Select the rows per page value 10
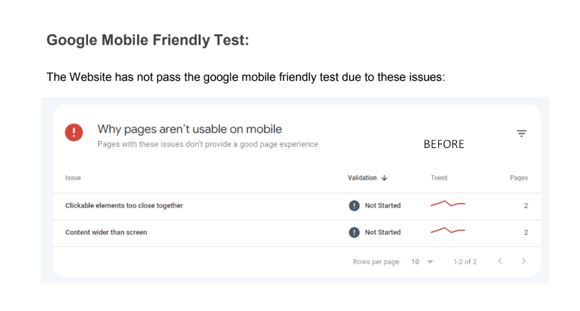 (x=415, y=262)
